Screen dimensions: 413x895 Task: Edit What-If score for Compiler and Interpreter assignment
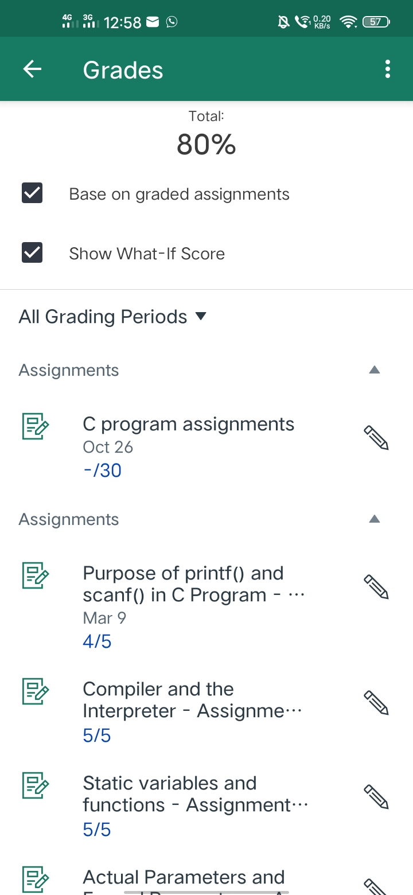[376, 703]
